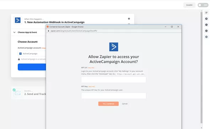Open the help question mark sidebar icon
Image resolution: width=210 pixels, height=129 pixels.
pyautogui.click(x=206, y=19)
